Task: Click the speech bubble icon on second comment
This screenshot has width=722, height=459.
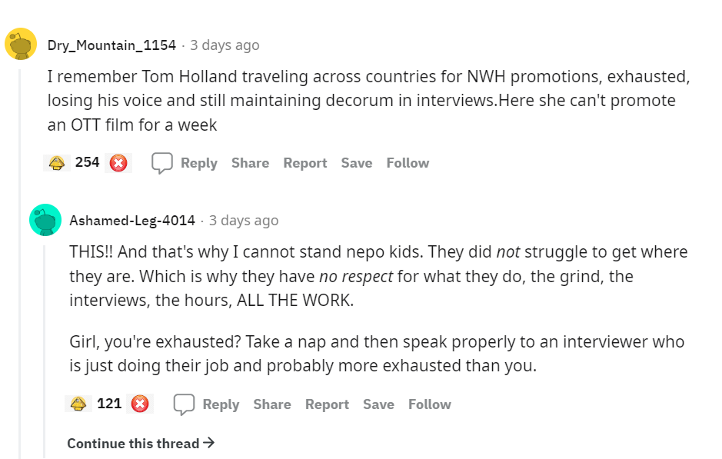Action: coord(185,404)
